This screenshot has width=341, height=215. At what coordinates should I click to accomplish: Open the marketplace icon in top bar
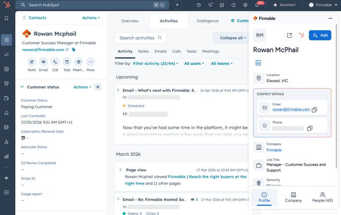point(222,5)
